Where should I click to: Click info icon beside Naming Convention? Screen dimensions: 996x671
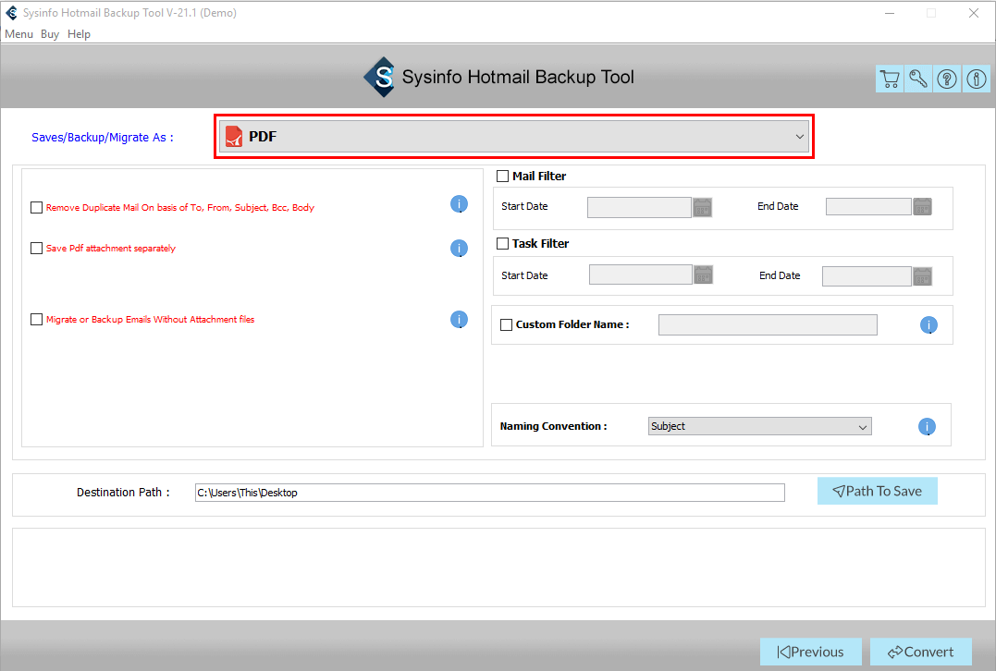928,427
